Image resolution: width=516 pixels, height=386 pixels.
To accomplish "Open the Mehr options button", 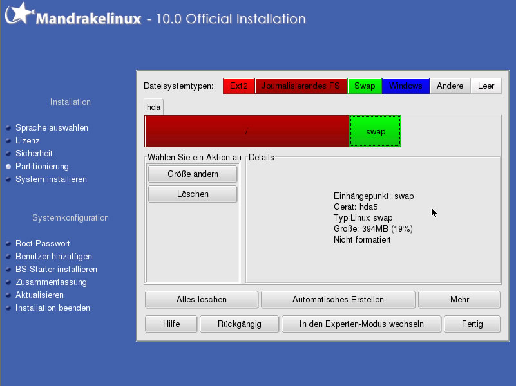I will pyautogui.click(x=459, y=300).
